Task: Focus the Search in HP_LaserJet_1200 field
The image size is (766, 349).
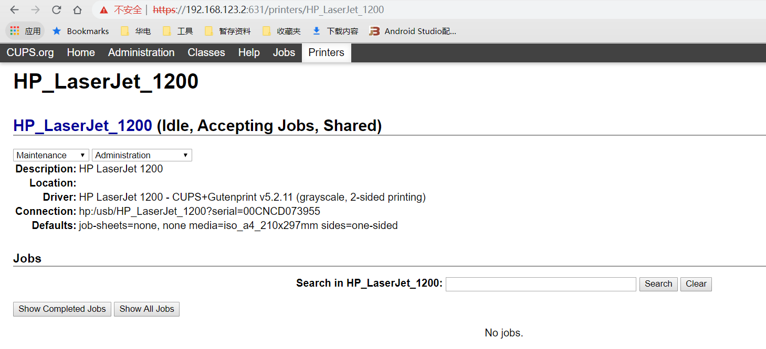Action: (541, 284)
